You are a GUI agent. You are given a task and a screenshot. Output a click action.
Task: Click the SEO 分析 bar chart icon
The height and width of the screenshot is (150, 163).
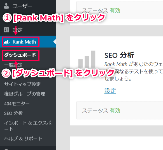point(87,59)
